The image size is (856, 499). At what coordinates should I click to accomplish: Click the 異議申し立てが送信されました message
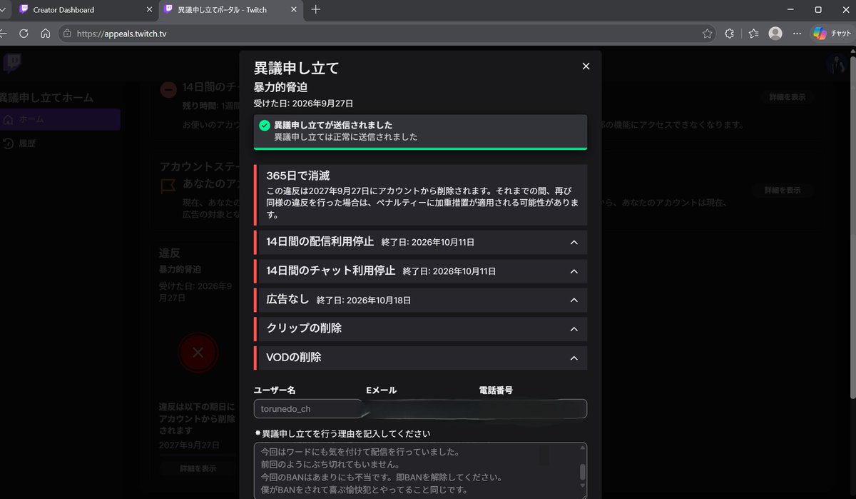tap(333, 125)
